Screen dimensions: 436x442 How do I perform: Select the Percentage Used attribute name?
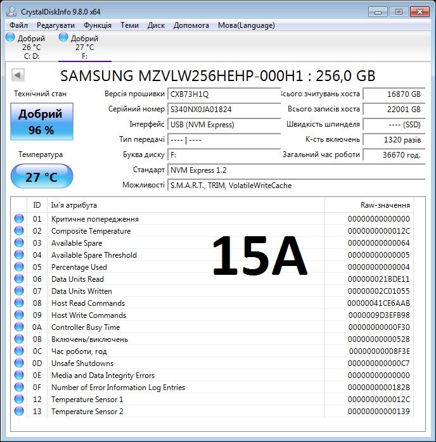(x=79, y=267)
